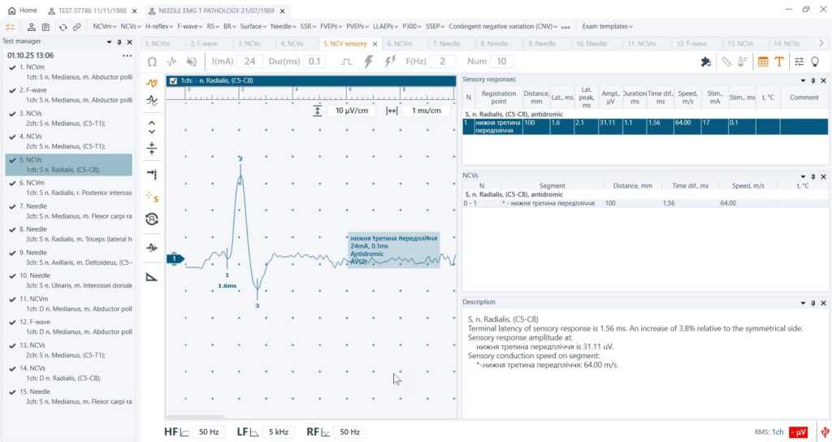Viewport: 832px width, 442px height.
Task: Click the orange table view icon
Action: (763, 62)
